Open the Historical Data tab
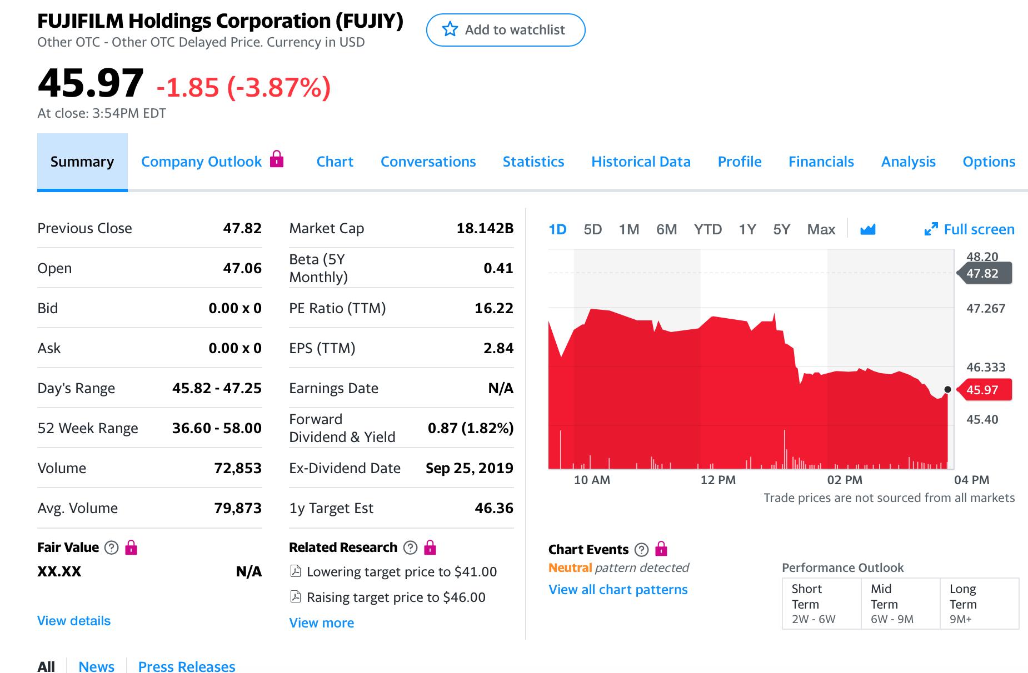The width and height of the screenshot is (1028, 673). coord(641,162)
